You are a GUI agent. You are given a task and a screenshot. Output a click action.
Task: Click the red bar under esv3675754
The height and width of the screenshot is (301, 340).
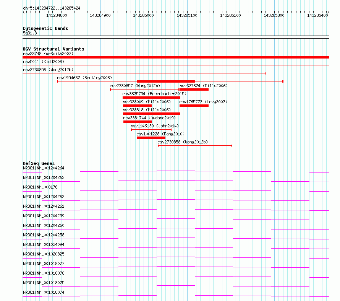(x=151, y=98)
